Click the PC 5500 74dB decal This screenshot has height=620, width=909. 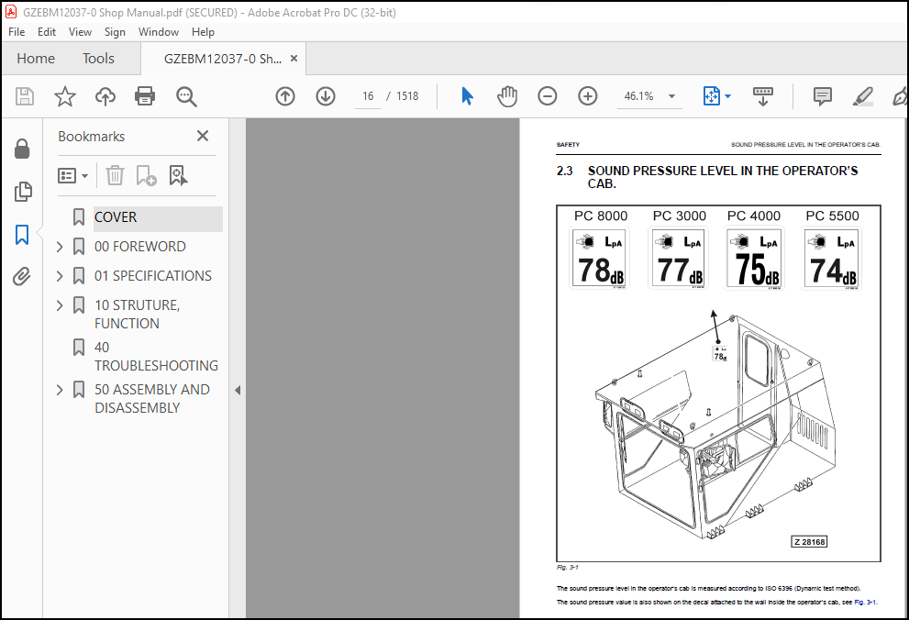click(x=832, y=259)
